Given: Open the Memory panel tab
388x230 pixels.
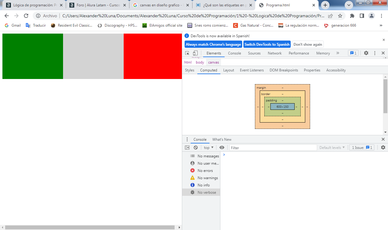Looking at the screenshot, I should point(323,53).
